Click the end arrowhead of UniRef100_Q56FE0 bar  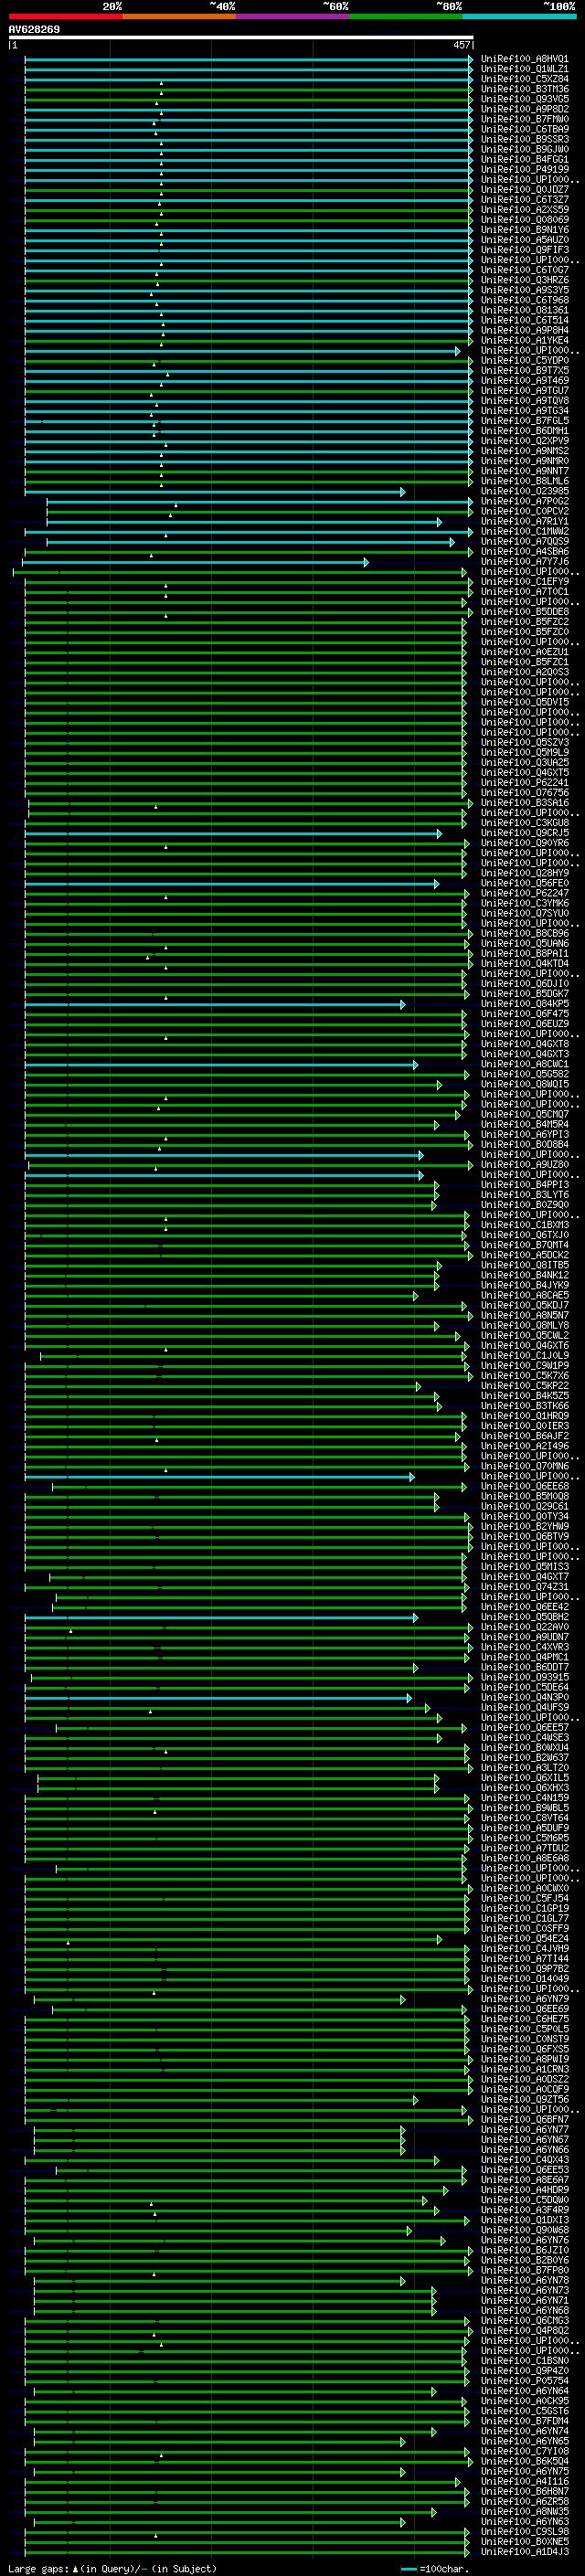pos(435,884)
